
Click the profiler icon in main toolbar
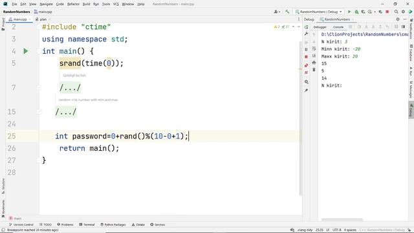(x=369, y=12)
